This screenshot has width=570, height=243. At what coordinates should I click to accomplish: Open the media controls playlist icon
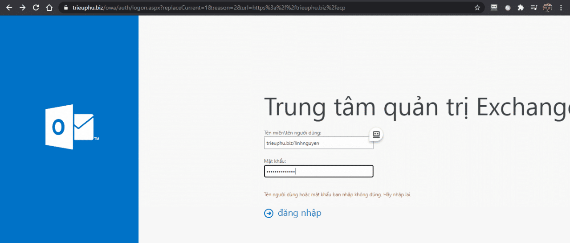point(534,8)
